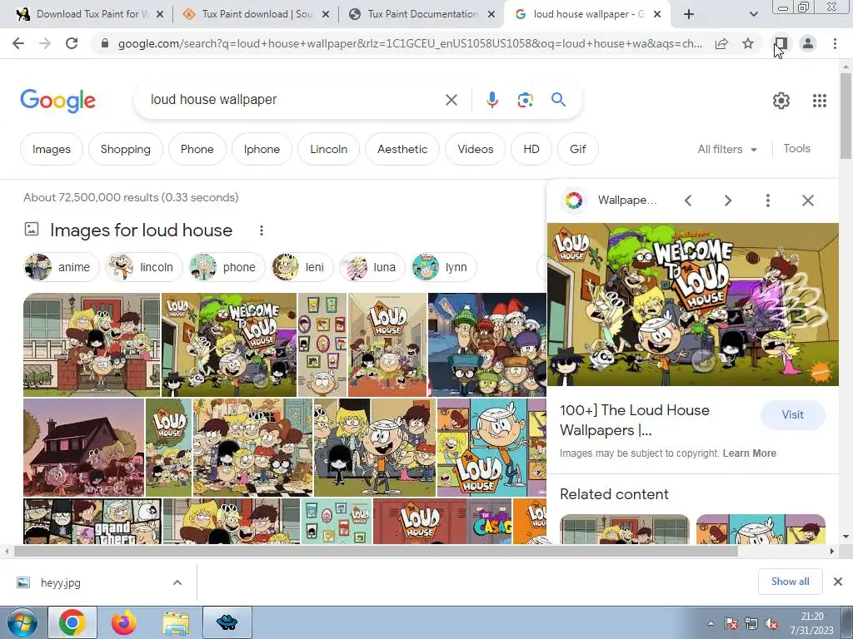Click the Google logo

pyautogui.click(x=57, y=101)
